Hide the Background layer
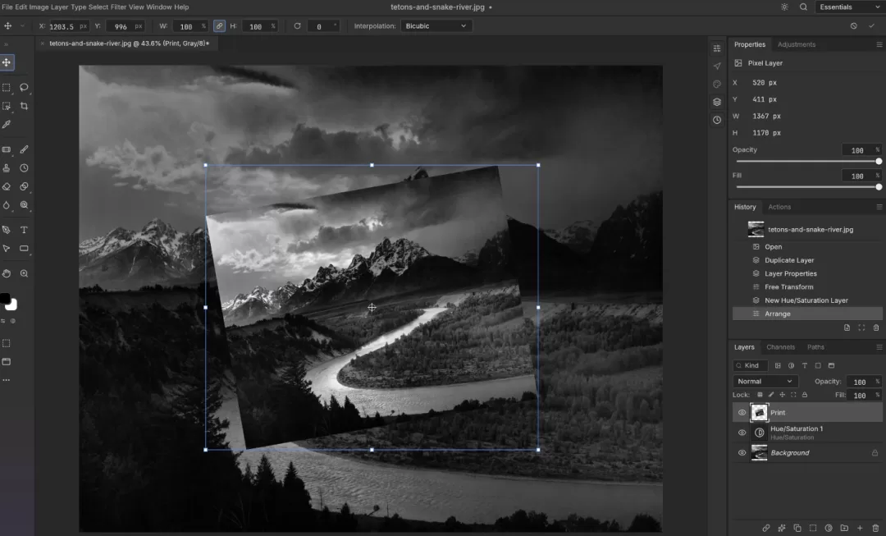 (x=742, y=453)
